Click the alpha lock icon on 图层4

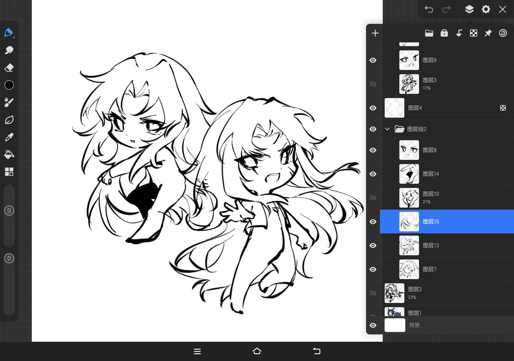pos(503,108)
